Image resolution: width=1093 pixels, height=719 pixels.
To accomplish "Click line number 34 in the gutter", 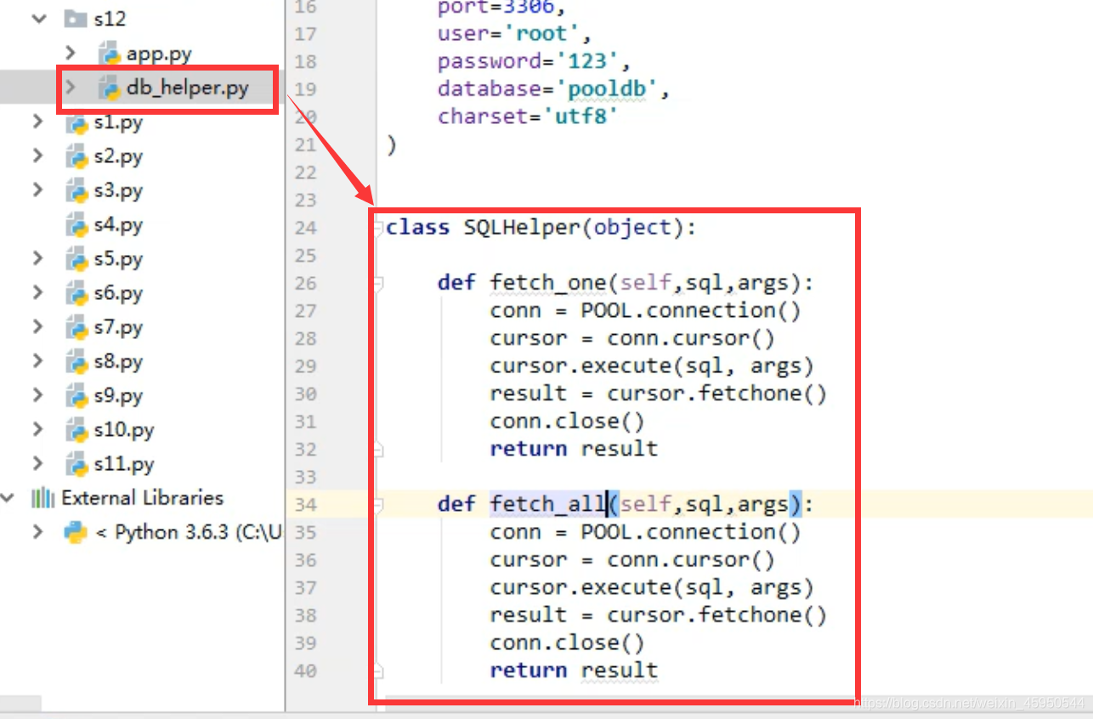I will click(305, 505).
